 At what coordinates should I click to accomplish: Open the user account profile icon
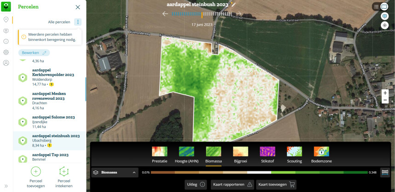6,63
